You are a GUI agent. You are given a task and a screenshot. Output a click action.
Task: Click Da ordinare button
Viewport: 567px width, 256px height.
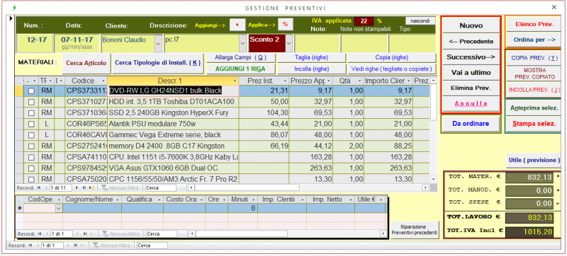pos(471,124)
